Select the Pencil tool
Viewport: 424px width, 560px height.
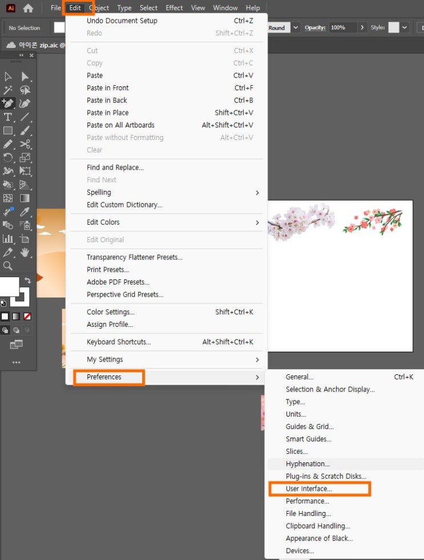click(x=8, y=144)
